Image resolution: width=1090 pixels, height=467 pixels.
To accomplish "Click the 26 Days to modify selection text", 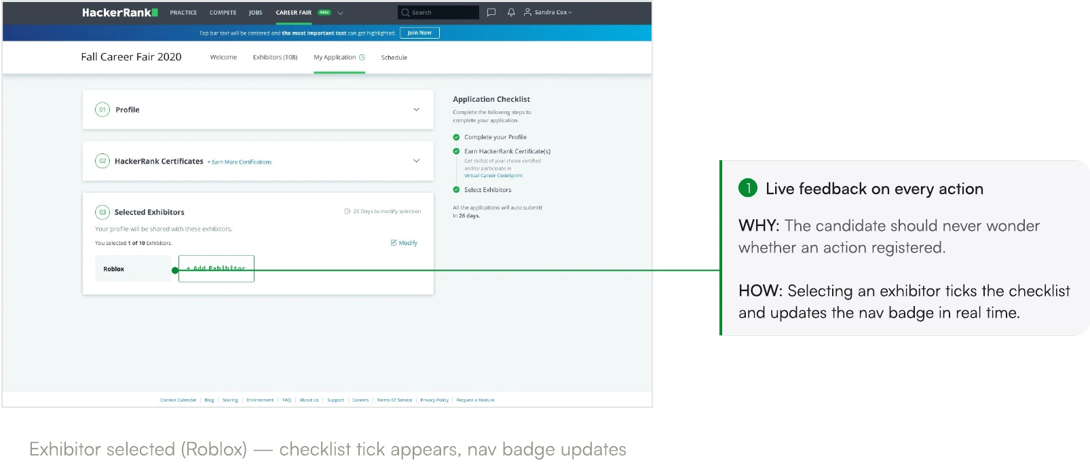I will coord(387,211).
